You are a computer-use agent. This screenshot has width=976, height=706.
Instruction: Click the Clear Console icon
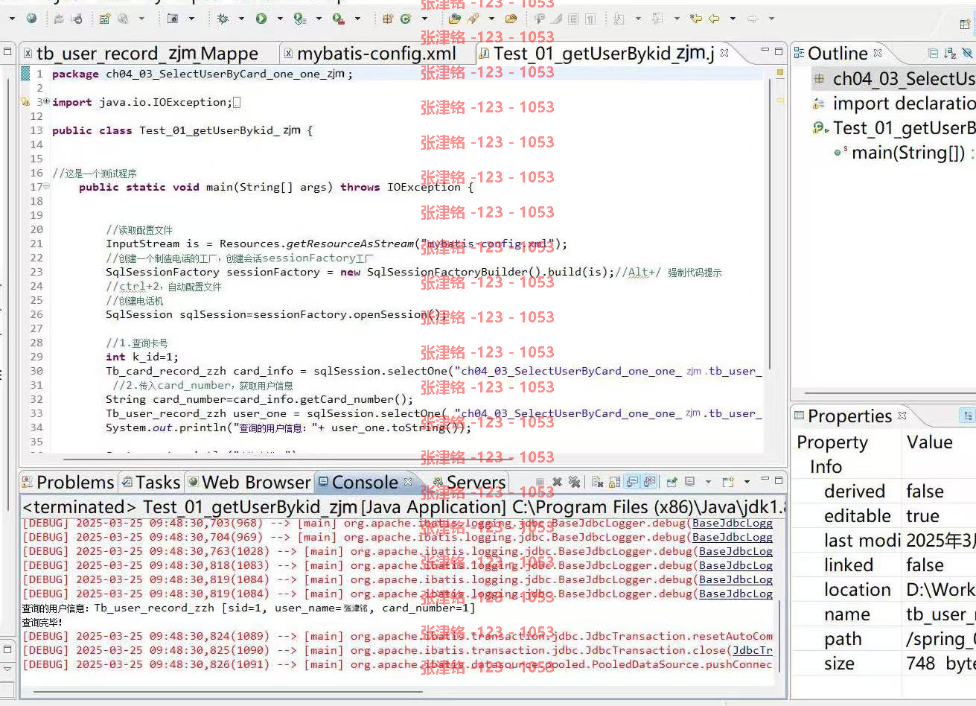click(597, 482)
